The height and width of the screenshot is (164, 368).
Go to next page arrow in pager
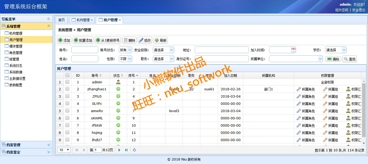click(119, 150)
